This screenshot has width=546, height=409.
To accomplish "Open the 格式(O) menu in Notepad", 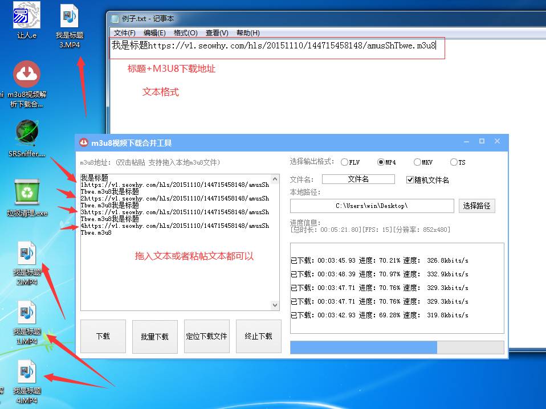I will tap(185, 33).
